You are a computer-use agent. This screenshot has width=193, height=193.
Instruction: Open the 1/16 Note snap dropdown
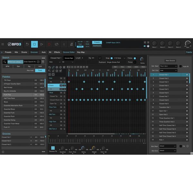[119, 58]
